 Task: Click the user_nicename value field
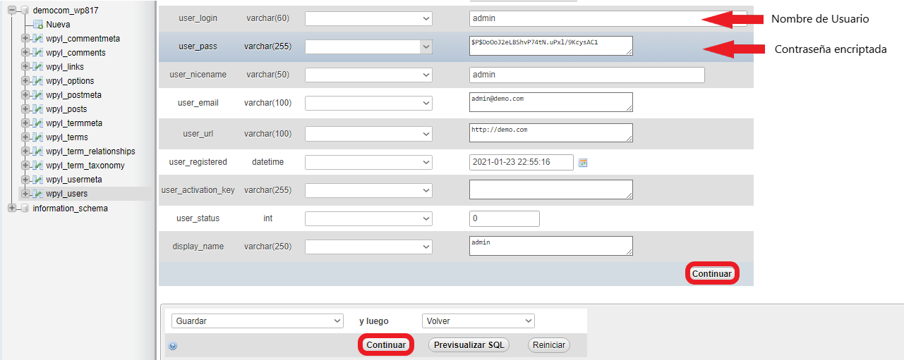(x=587, y=75)
